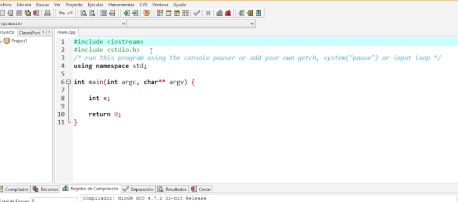Open the Ventana menu
Screen dimensions: 458x202
pyautogui.click(x=160, y=5)
